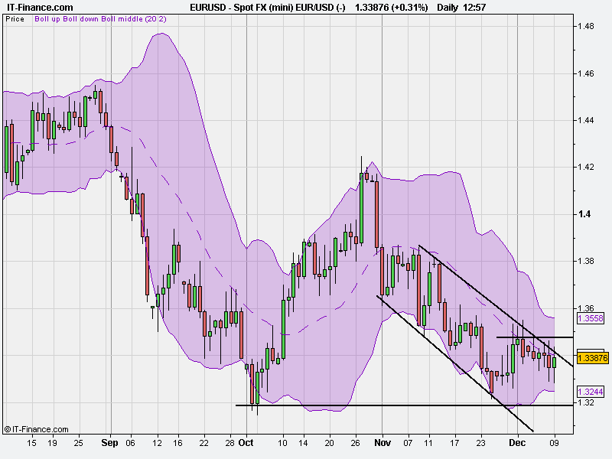Screen dimensions: 612x459
Task: Click the 16 date label on time axis
Action: (x=178, y=443)
